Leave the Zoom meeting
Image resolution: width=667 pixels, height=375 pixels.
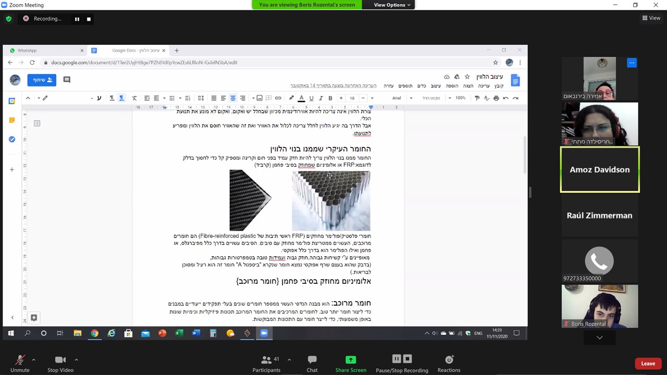(x=648, y=364)
